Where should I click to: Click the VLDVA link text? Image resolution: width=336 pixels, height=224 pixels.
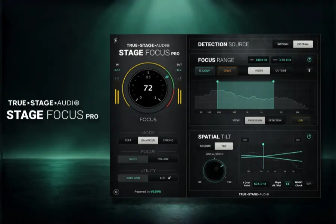[x=156, y=192]
